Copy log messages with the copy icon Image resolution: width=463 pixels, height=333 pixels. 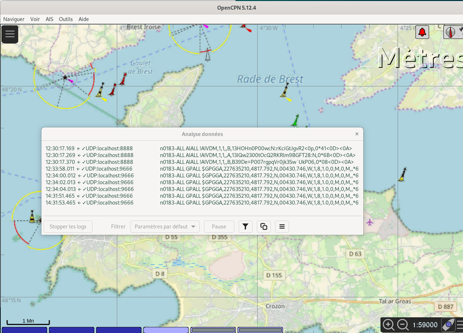264,226
